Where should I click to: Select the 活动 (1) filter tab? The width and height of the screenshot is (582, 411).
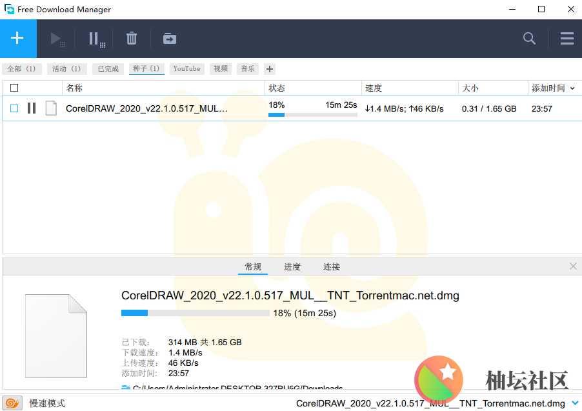(67, 68)
